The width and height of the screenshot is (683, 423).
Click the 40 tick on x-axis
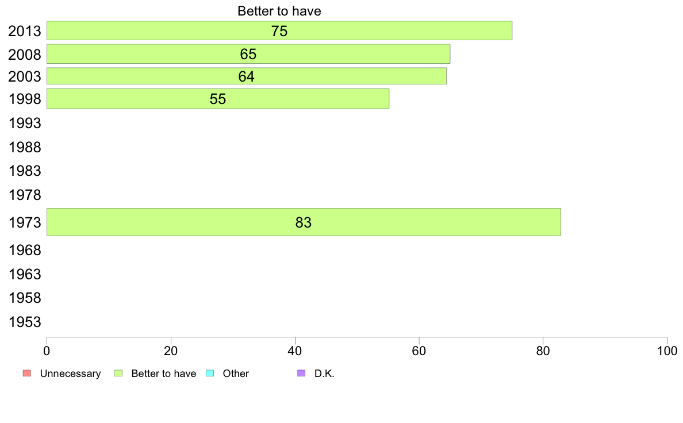pos(295,351)
